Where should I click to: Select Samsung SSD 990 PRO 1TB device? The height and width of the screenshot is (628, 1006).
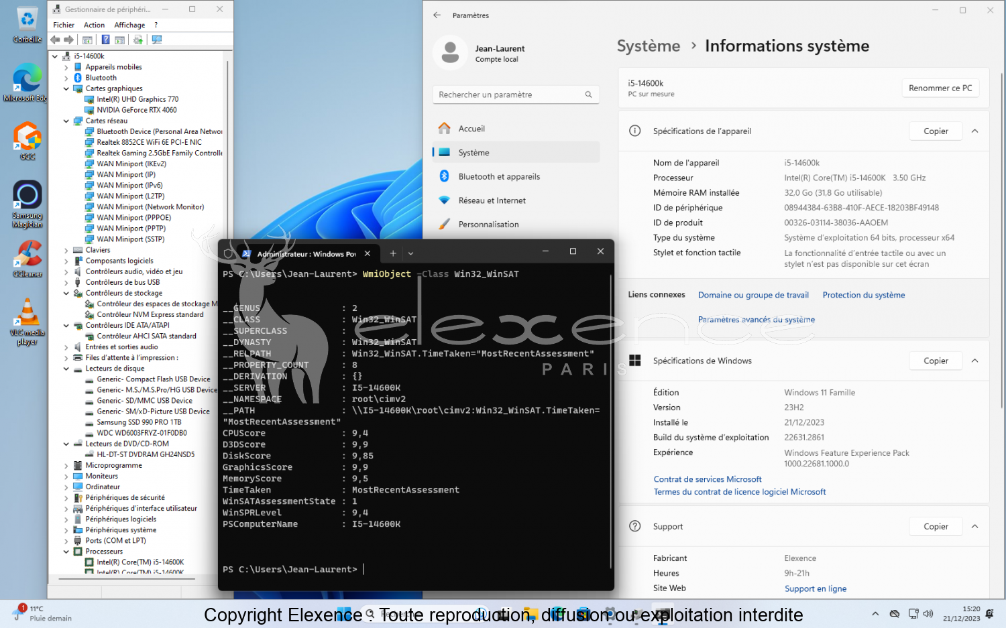tap(139, 422)
